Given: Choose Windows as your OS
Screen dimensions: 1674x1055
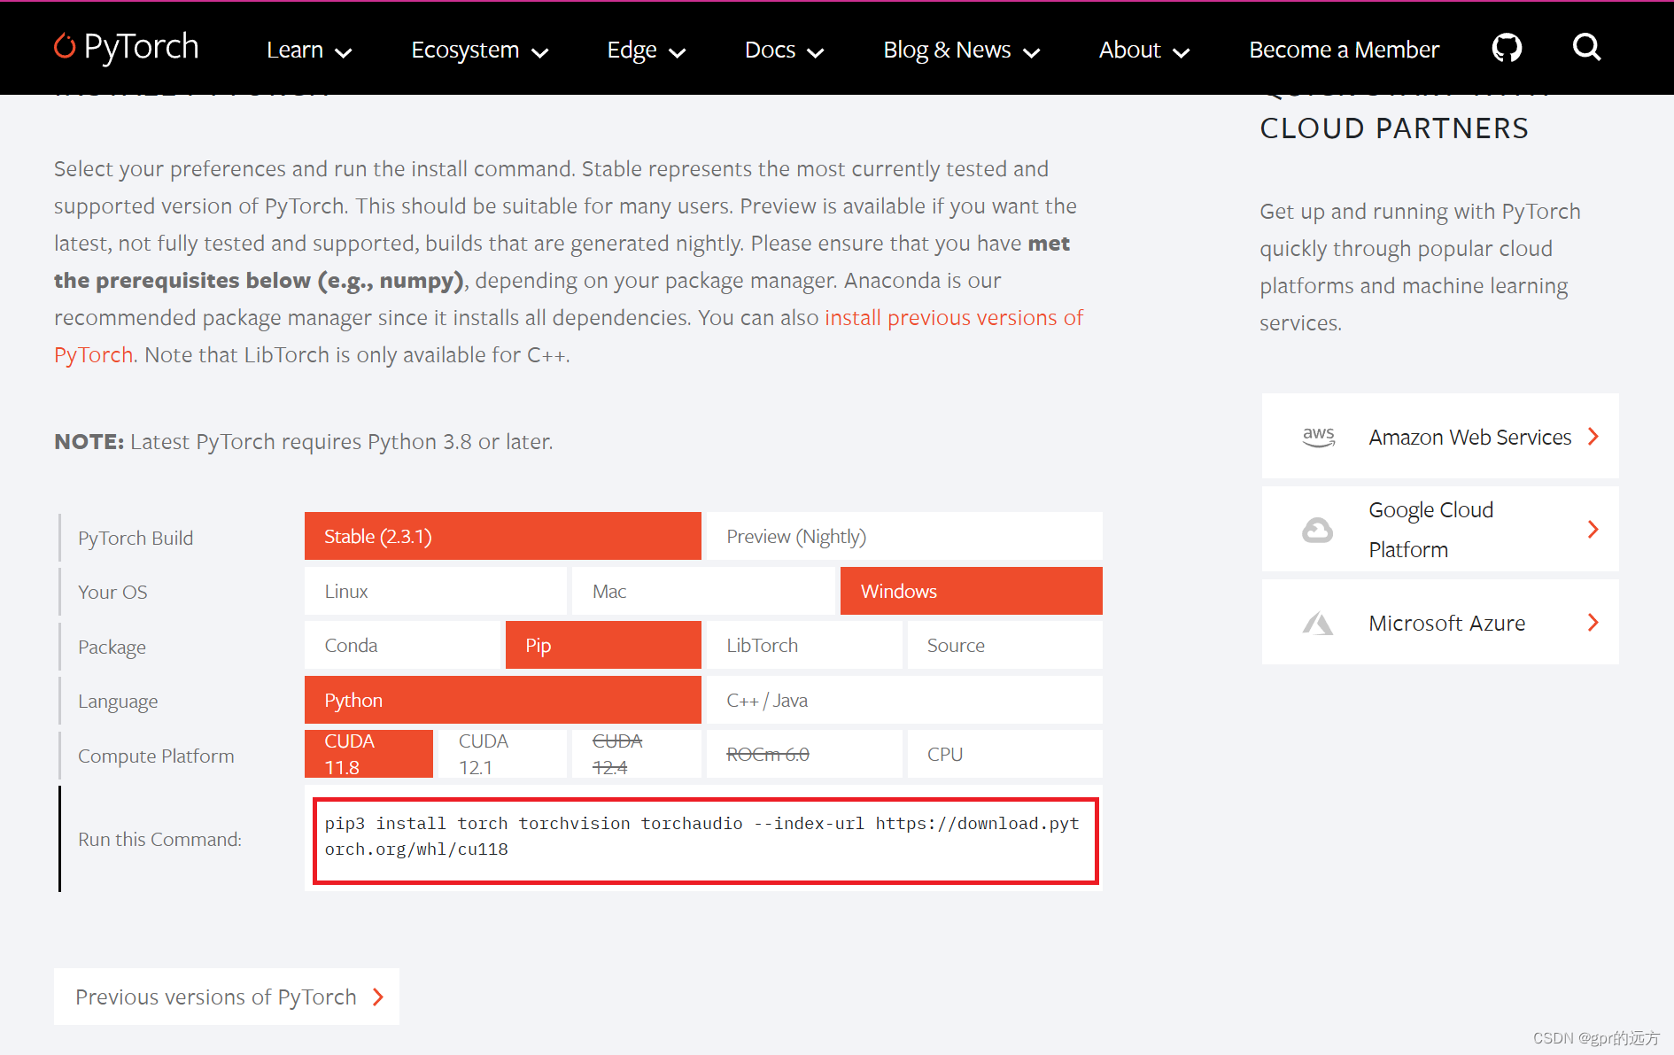Looking at the screenshot, I should pyautogui.click(x=972, y=591).
